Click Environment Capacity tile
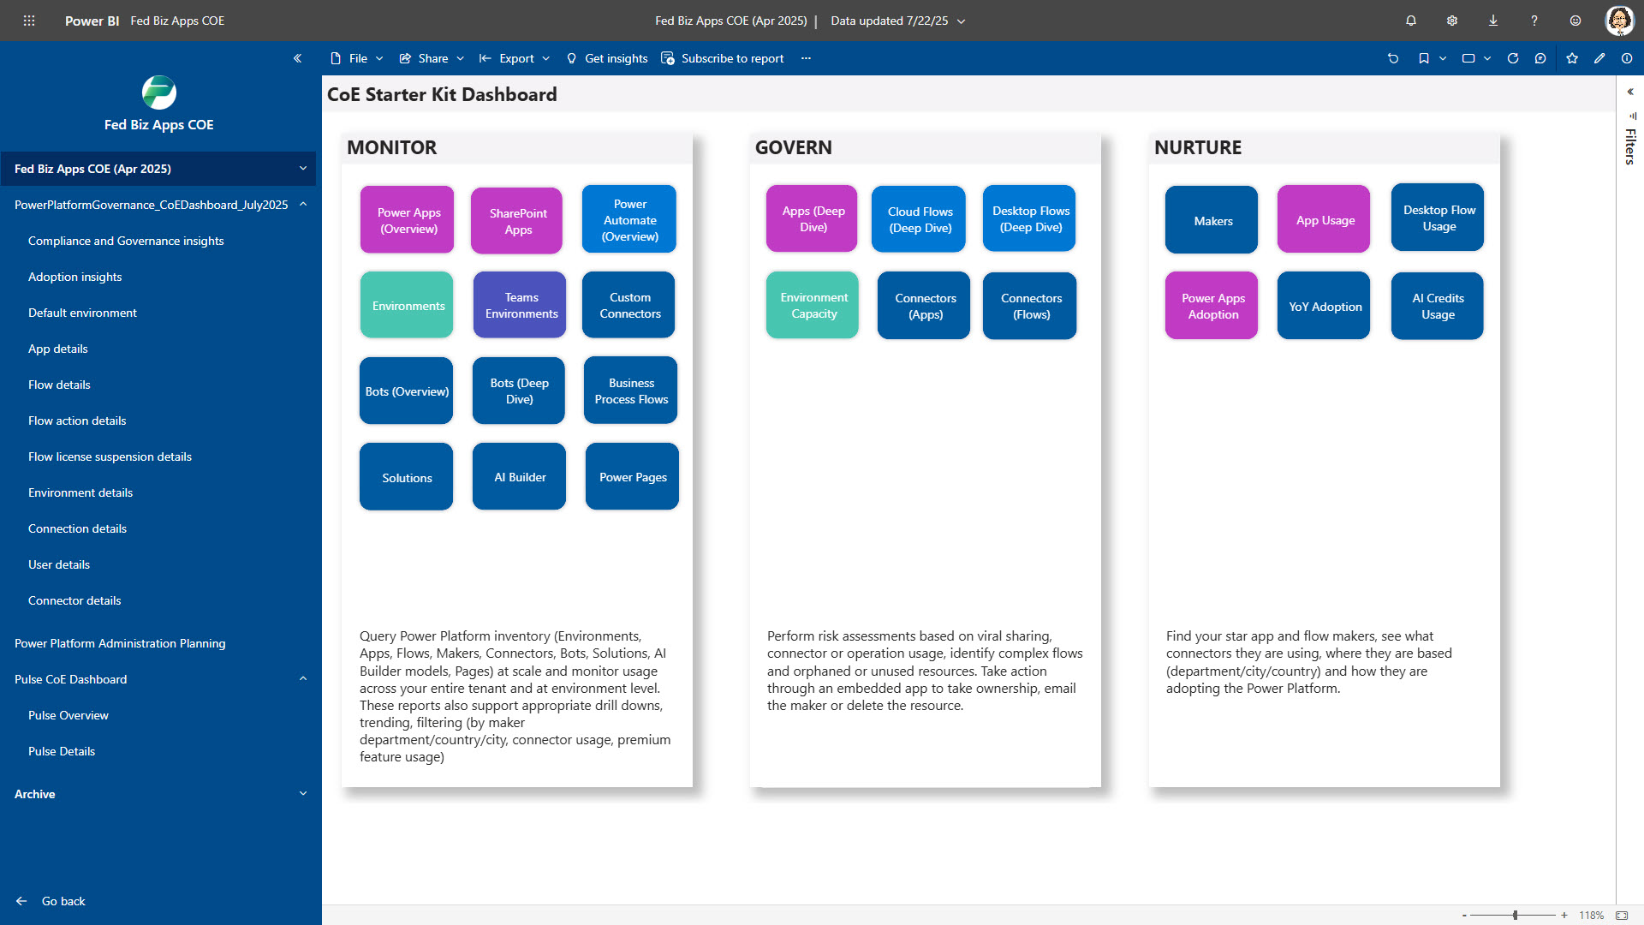The height and width of the screenshot is (925, 1644). [813, 305]
